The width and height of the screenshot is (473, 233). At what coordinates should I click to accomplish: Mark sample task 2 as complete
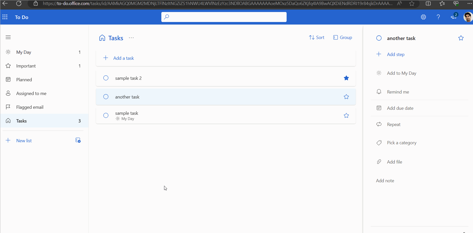(105, 78)
